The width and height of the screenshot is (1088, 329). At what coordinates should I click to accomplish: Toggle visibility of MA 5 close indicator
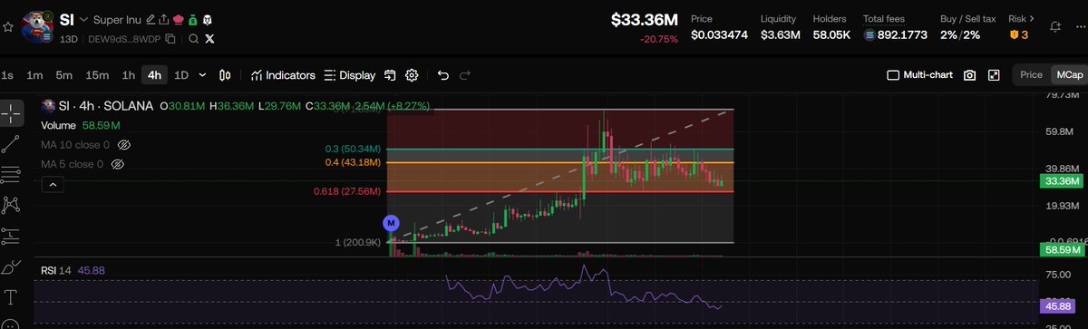(117, 164)
